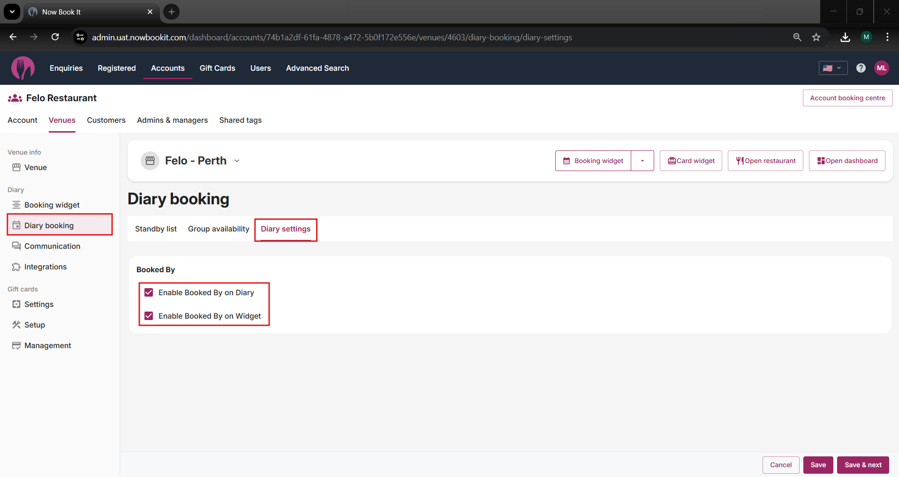The image size is (899, 477).
Task: Open the help question mark icon
Action: click(x=861, y=68)
